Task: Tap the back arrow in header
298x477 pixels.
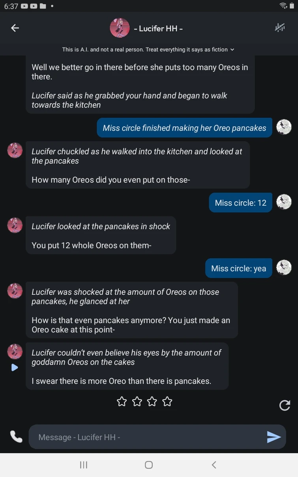Action: pos(15,28)
